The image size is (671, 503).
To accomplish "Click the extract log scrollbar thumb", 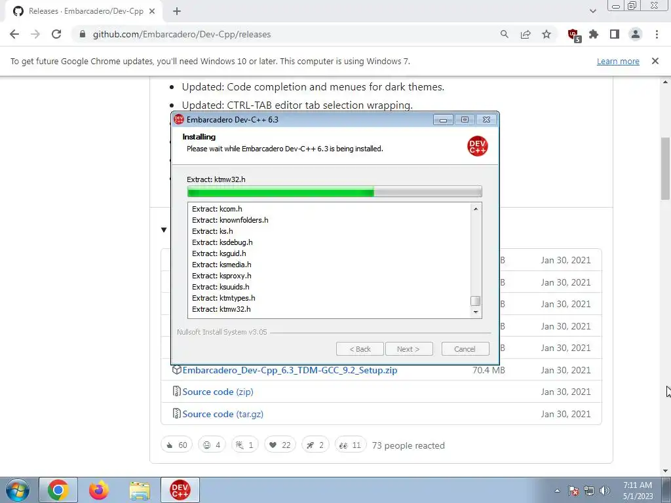I will [x=475, y=301].
